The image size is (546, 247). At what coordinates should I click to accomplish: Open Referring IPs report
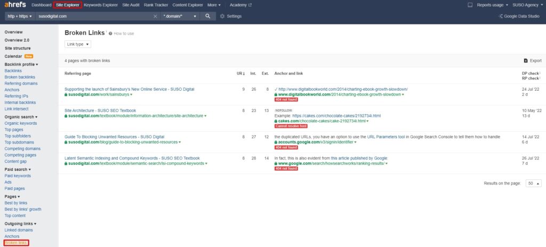pos(17,96)
